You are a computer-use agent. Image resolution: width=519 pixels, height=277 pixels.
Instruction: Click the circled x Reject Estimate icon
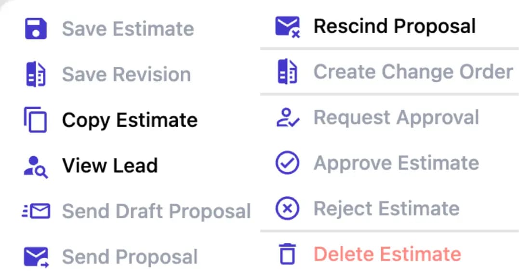287,208
